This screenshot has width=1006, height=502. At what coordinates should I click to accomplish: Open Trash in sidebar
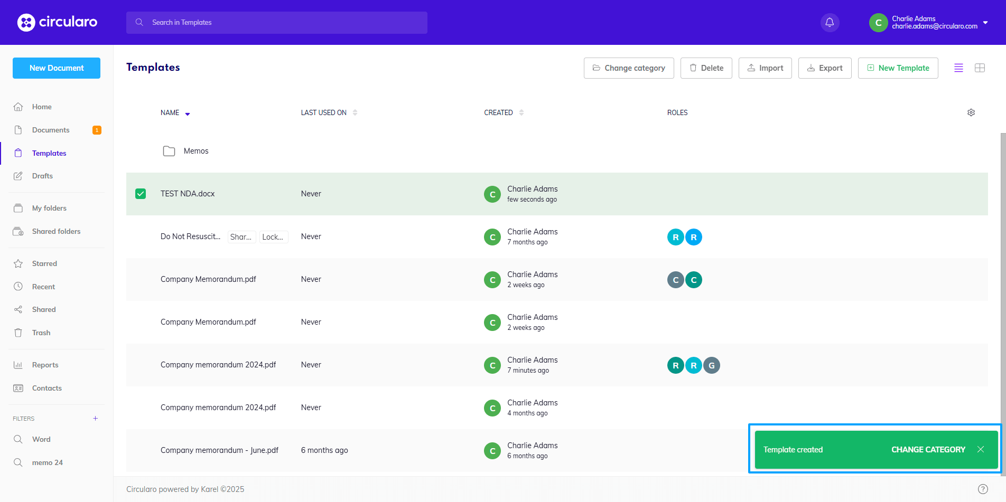click(x=41, y=333)
